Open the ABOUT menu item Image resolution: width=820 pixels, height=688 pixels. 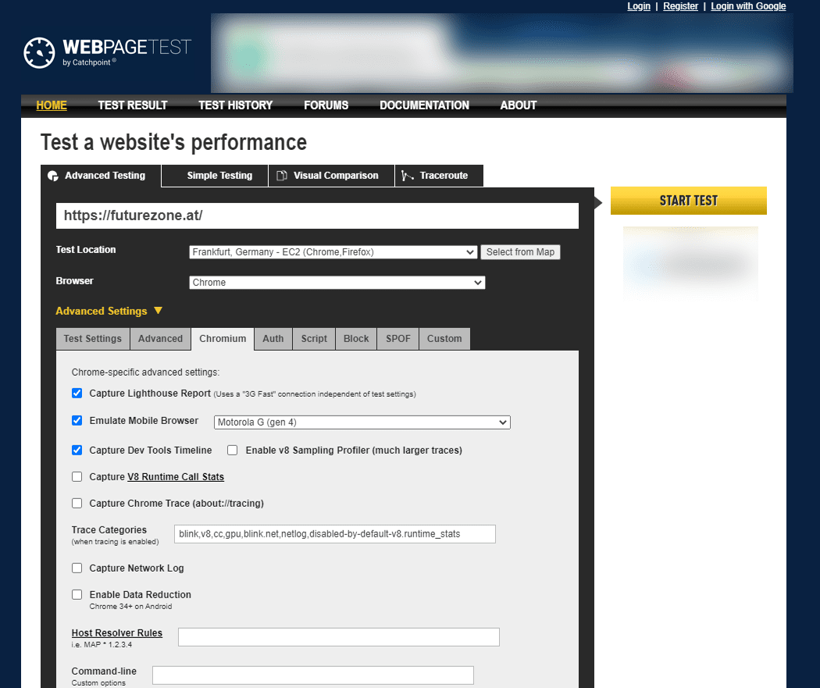(x=519, y=105)
